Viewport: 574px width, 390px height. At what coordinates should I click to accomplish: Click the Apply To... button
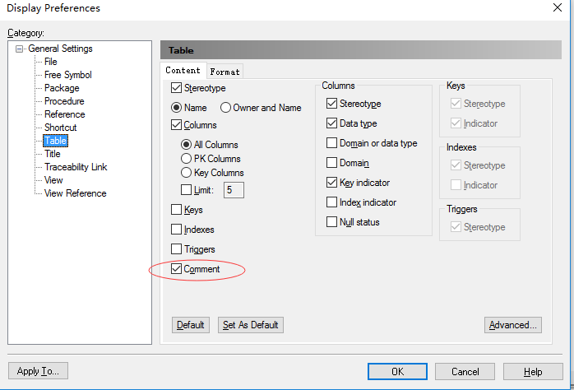tap(38, 371)
